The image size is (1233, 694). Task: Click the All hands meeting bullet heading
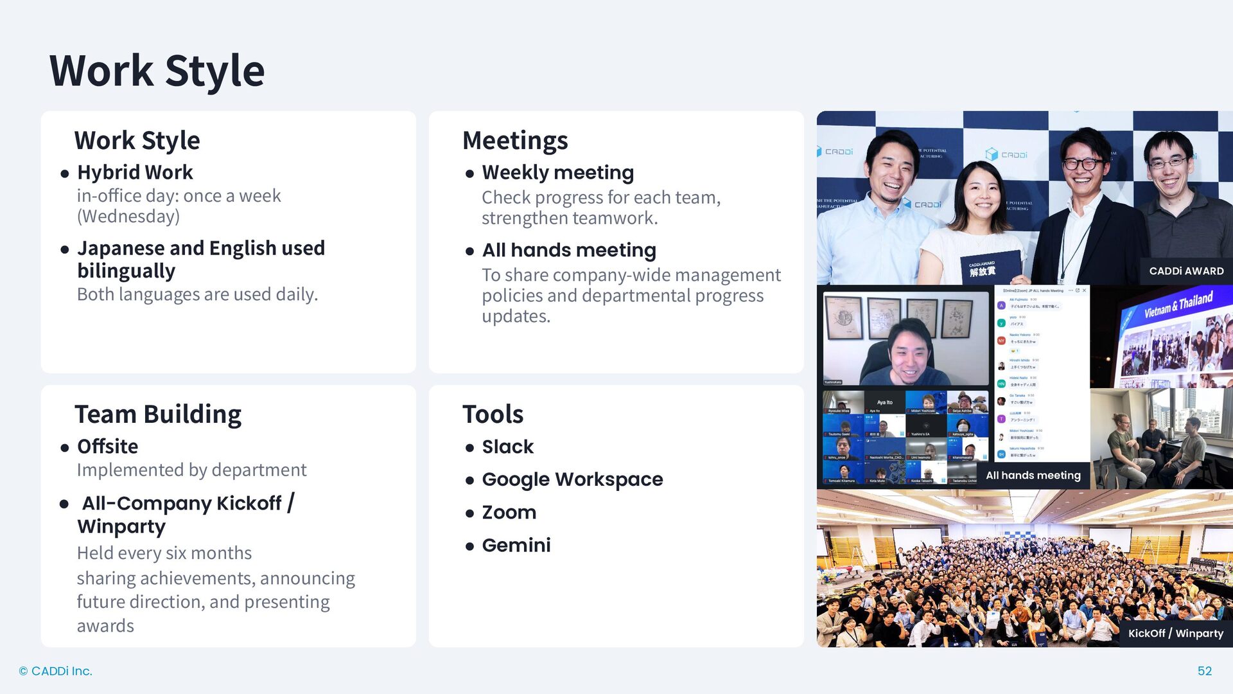[568, 250]
